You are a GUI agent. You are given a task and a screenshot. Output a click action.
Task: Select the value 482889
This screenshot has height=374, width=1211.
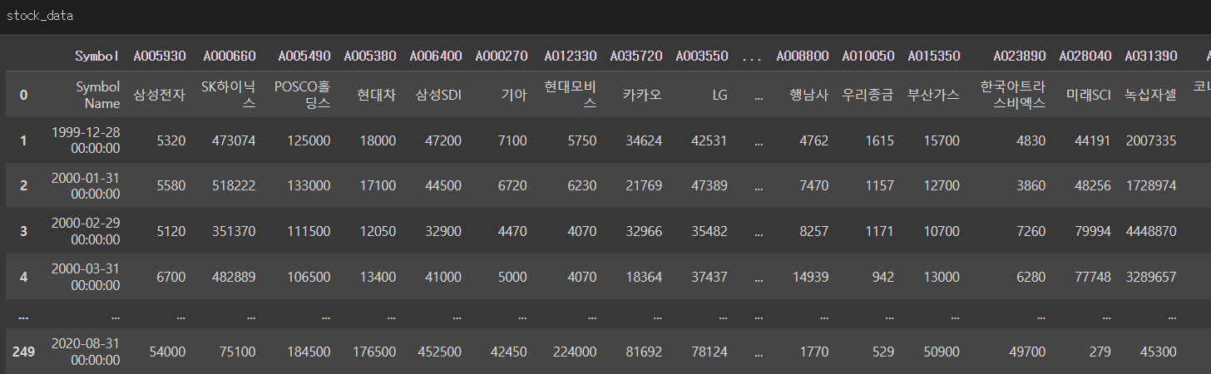click(x=234, y=277)
